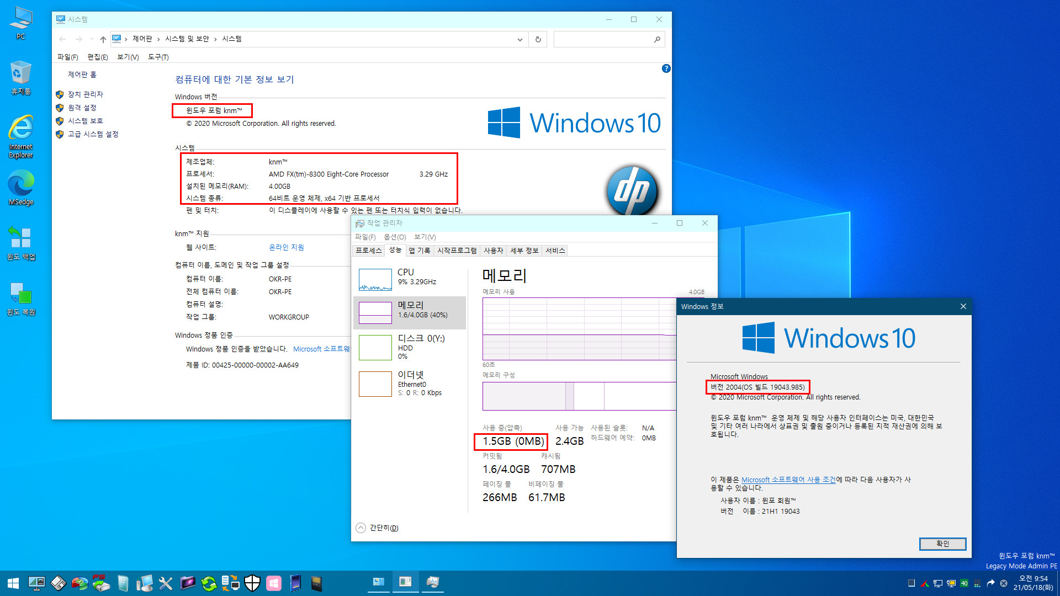Open 시스템 보호 from the sidebar

(86, 121)
